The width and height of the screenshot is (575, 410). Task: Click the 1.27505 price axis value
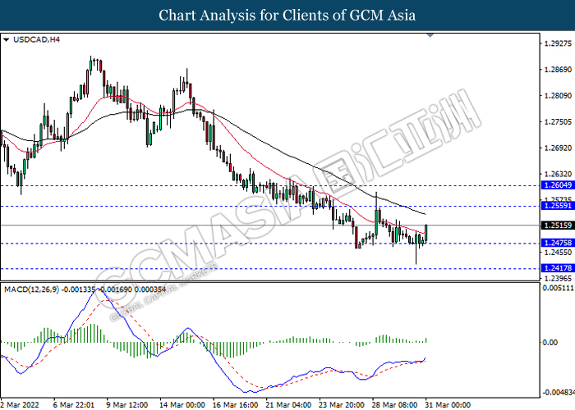(x=558, y=122)
